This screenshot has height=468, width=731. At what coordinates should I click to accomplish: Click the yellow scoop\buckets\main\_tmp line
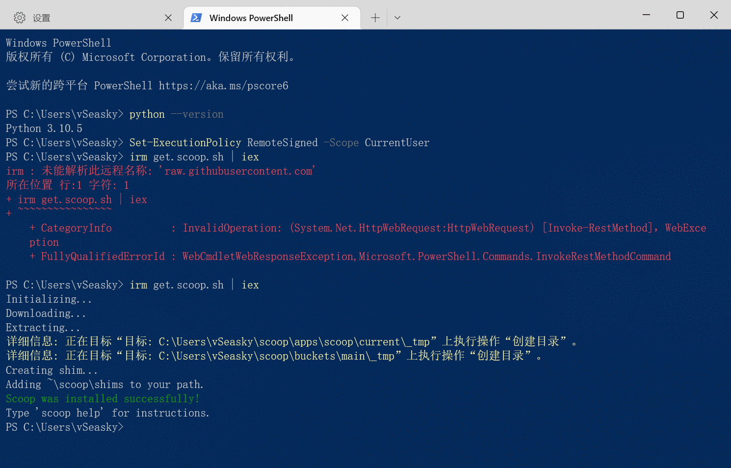click(x=274, y=356)
